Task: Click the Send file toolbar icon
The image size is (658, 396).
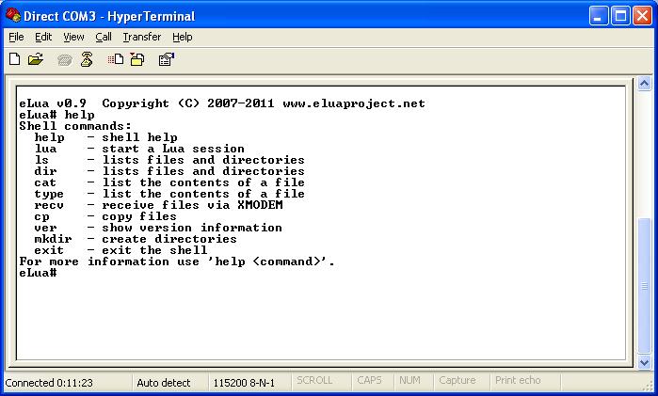Action: pyautogui.click(x=116, y=59)
